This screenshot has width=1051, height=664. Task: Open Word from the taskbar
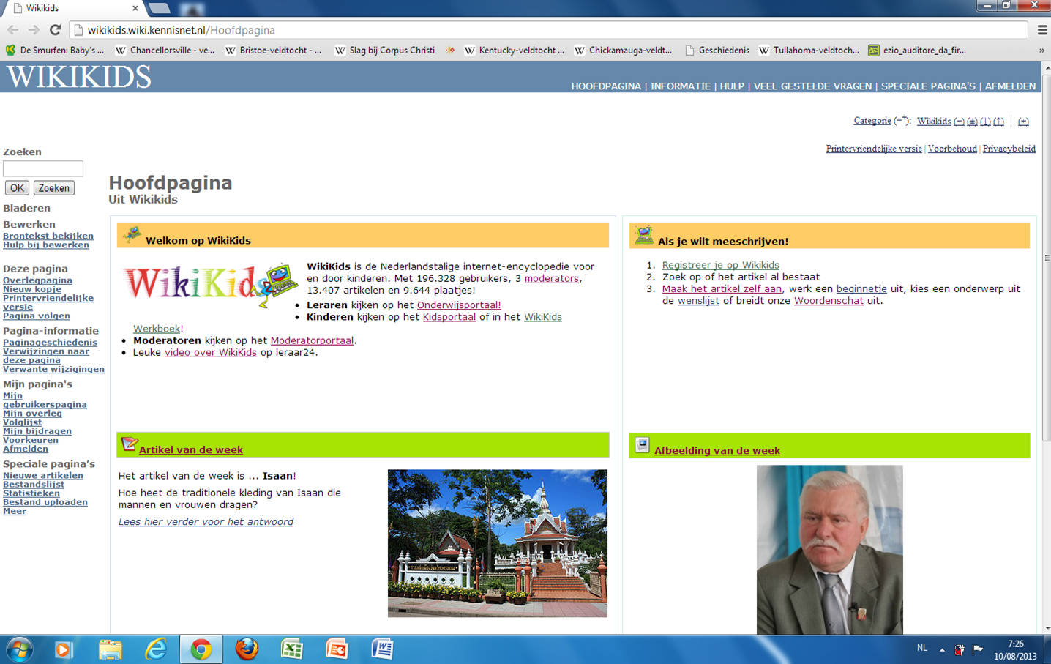coord(382,649)
